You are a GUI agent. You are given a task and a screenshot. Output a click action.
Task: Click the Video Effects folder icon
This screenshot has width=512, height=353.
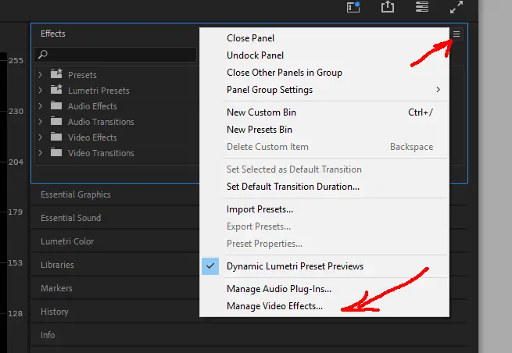tap(56, 137)
